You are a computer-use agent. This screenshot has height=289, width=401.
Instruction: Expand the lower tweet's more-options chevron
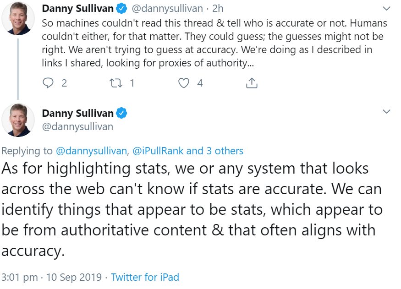coord(386,112)
